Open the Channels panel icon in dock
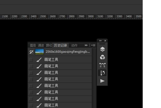The height and width of the screenshot is (108, 161). coord(102,57)
